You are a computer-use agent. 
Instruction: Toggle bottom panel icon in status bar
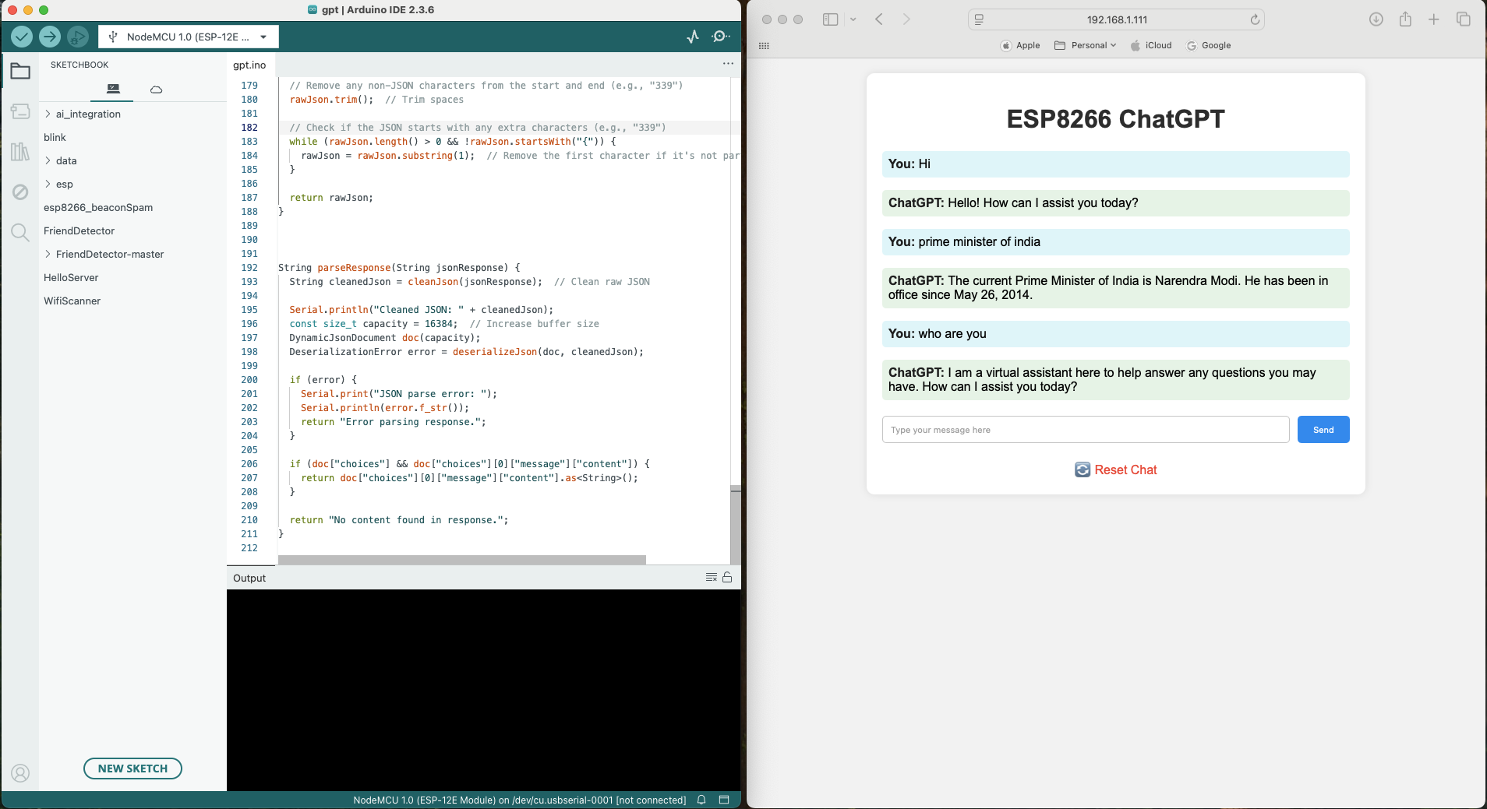point(724,800)
